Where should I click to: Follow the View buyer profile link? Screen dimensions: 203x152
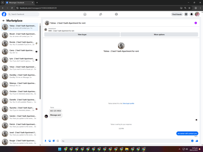click(x=128, y=103)
